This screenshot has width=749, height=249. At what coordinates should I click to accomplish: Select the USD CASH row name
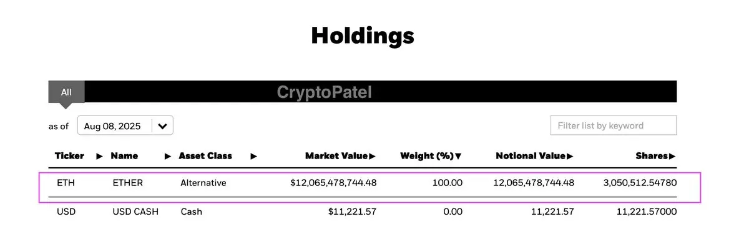135,212
